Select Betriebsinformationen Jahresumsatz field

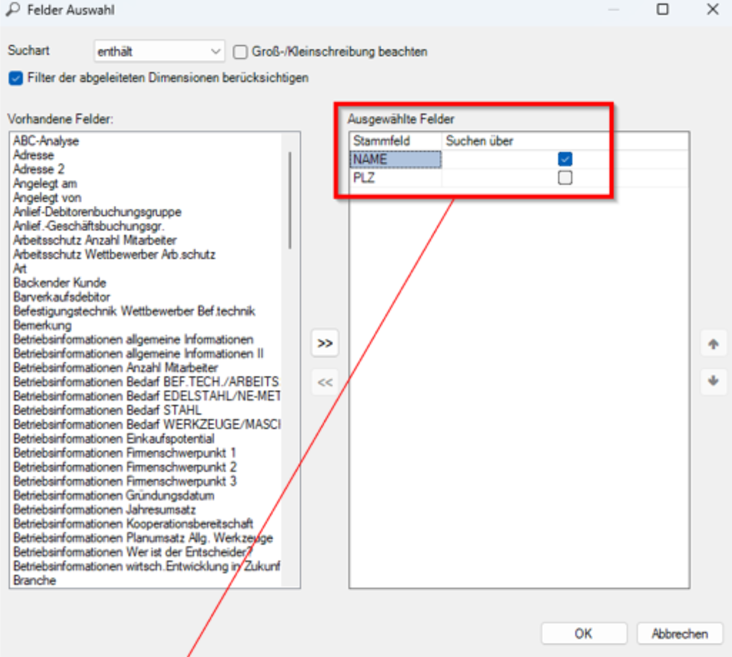104,509
